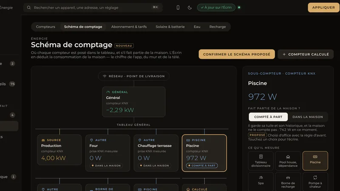Toggle Compté à part badge on Piscine card
The width and height of the screenshot is (340, 191).
[x=202, y=166]
